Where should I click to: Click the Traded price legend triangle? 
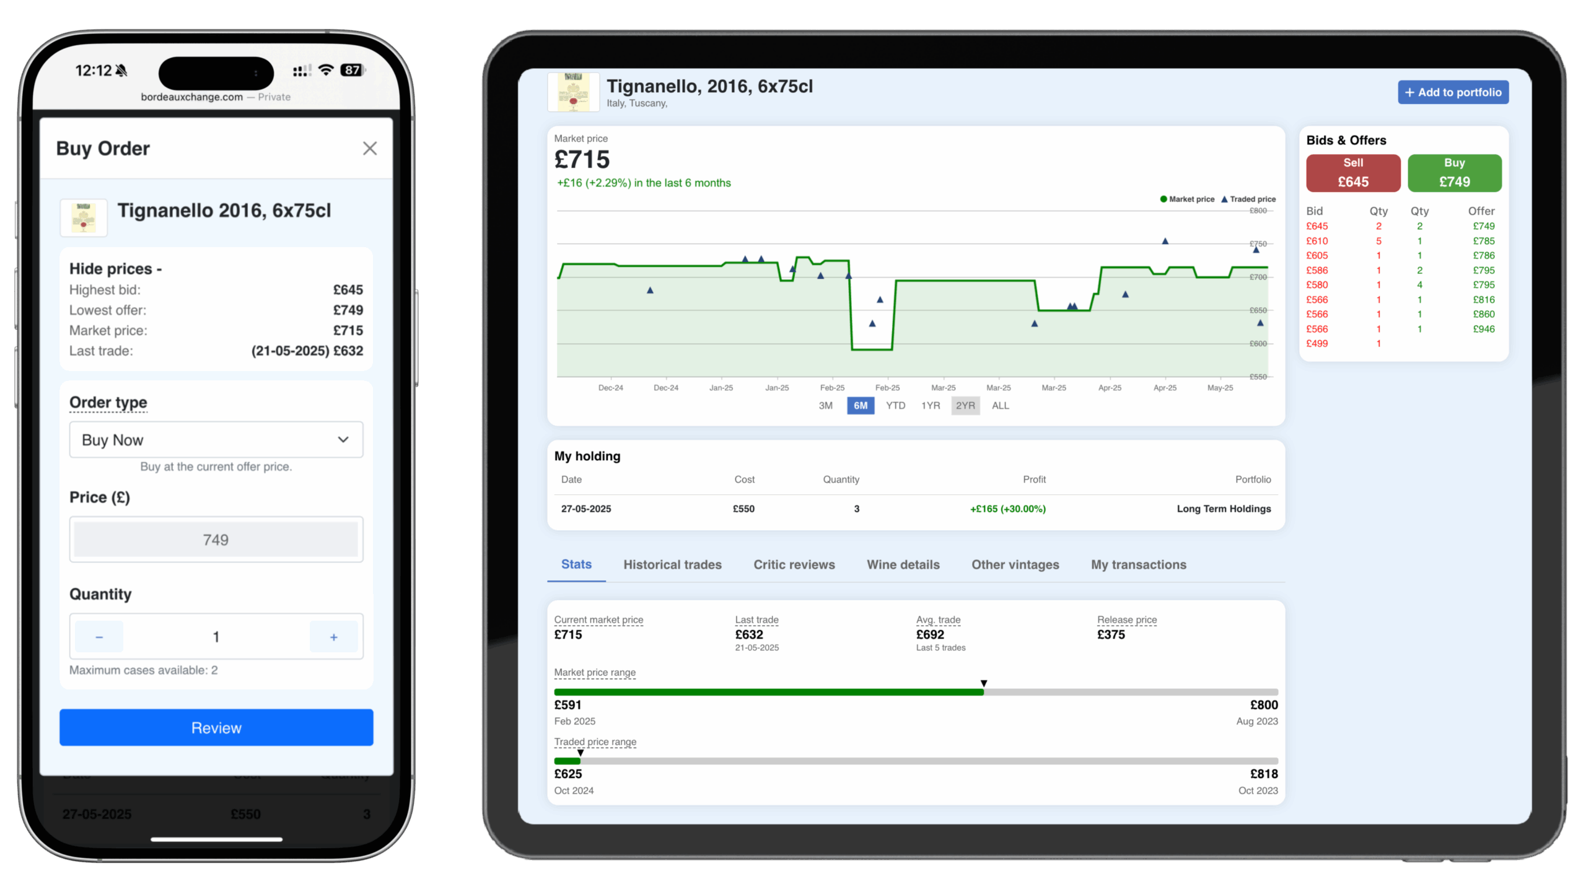[x=1224, y=199]
